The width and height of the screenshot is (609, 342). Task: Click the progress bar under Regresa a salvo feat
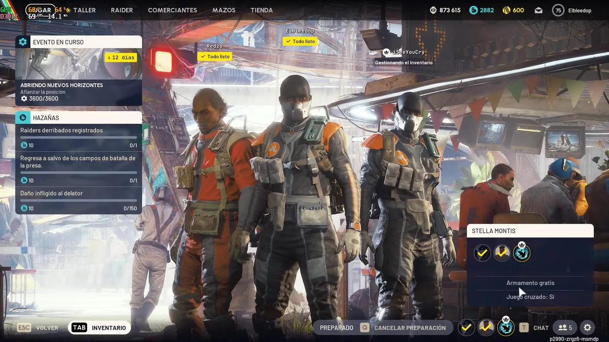(x=79, y=172)
